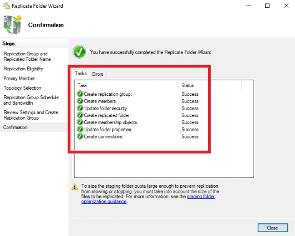This screenshot has height=236, width=295.
Task: Click green check icon beside Update folder security
Action: tap(80, 108)
